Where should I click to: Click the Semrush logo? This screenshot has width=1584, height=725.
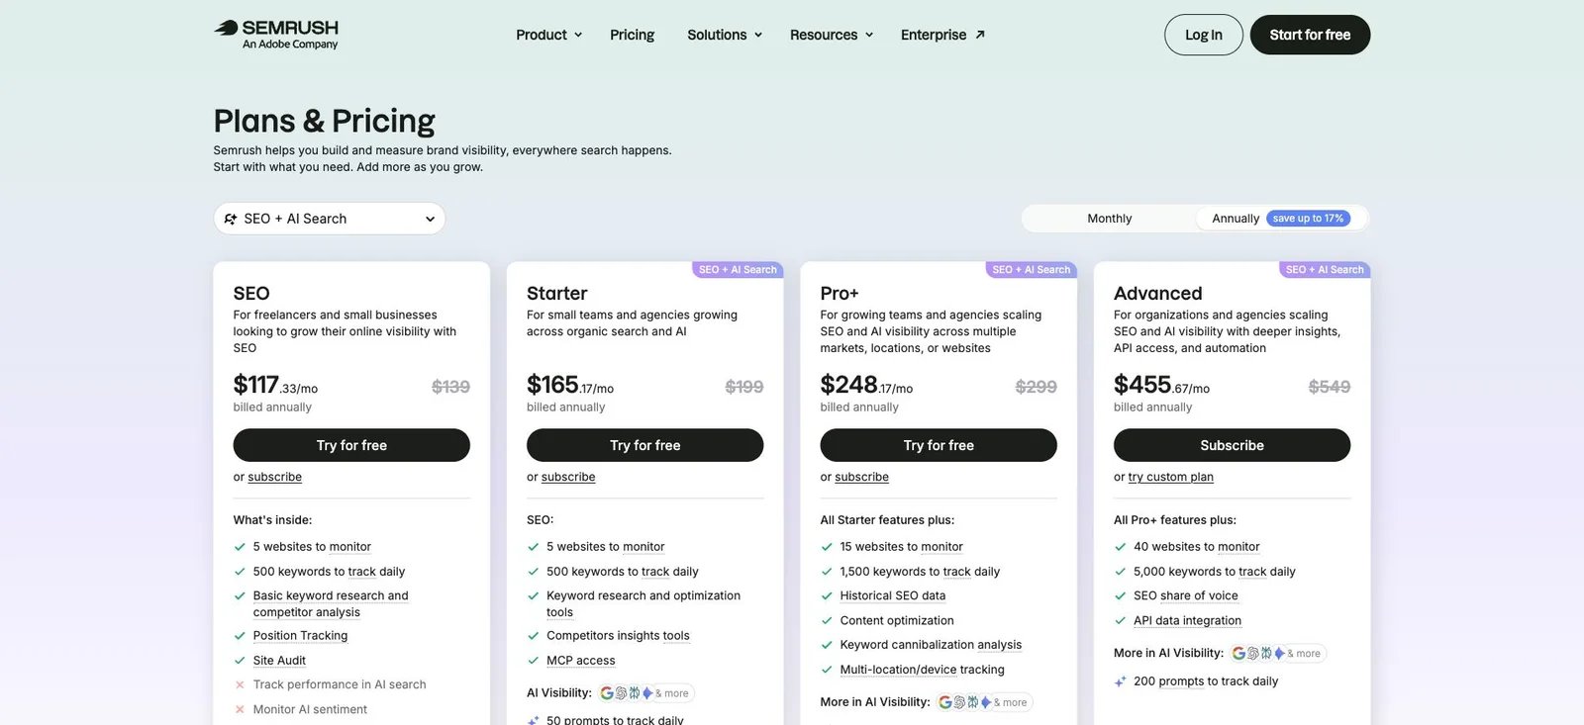(x=276, y=34)
